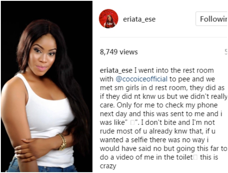Open the @cocoiceofficial mention link

pyautogui.click(x=141, y=79)
